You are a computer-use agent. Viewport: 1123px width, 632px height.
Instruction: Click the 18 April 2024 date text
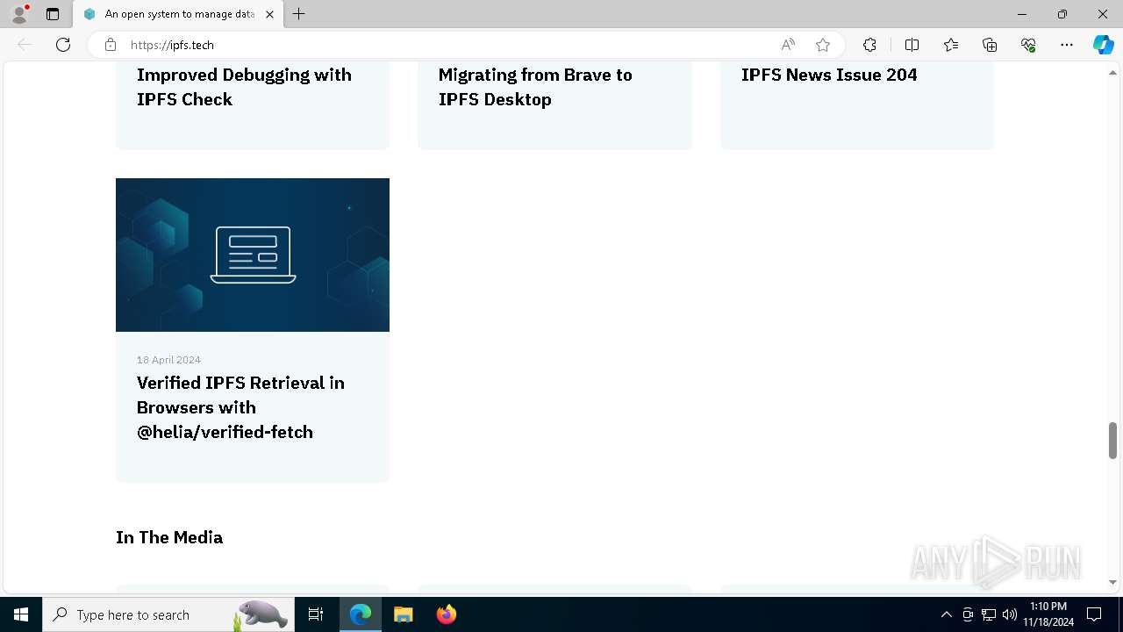tap(168, 360)
